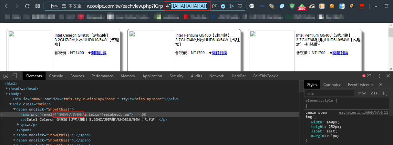Screen dimensions: 393x145
Task: Go back with the browser back arrow
Action: [x=6, y=6]
